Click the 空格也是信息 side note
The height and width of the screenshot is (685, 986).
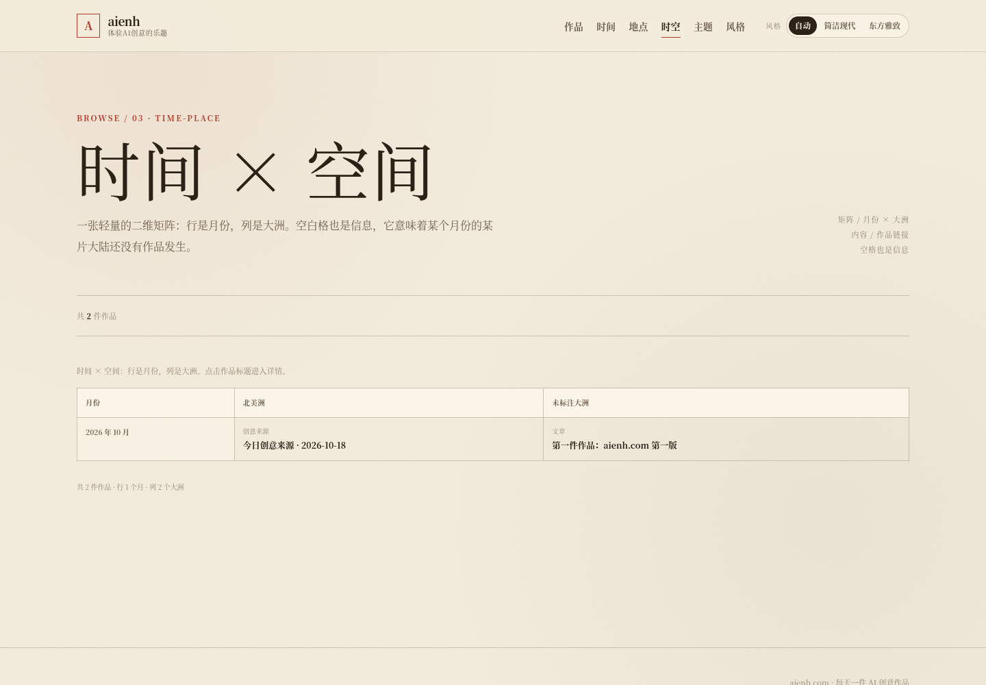[x=884, y=250]
